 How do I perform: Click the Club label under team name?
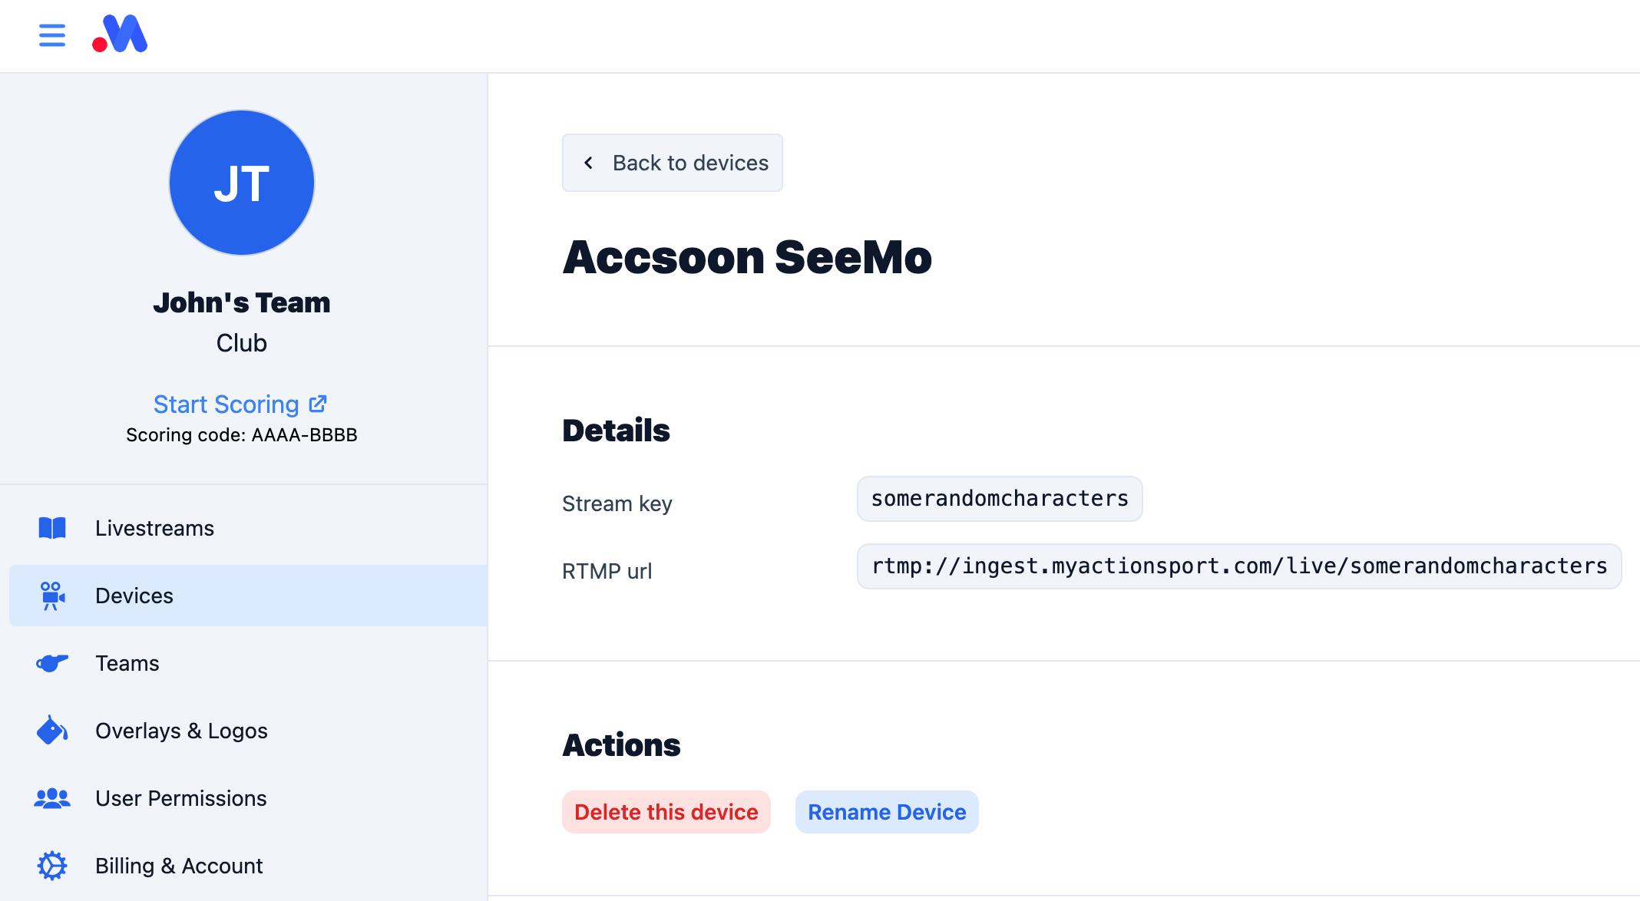pos(242,343)
